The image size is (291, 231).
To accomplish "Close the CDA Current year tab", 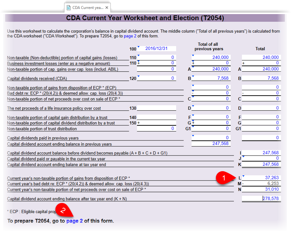I will coord(107,8).
